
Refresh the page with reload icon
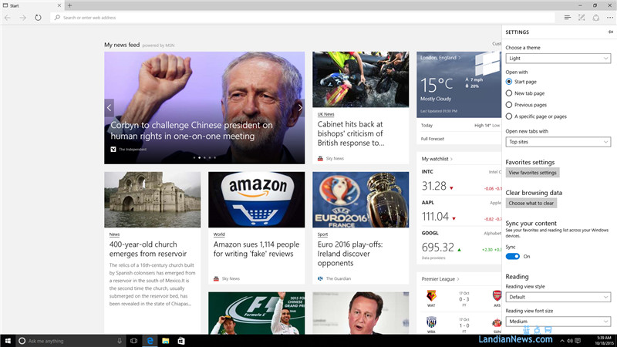tap(38, 18)
